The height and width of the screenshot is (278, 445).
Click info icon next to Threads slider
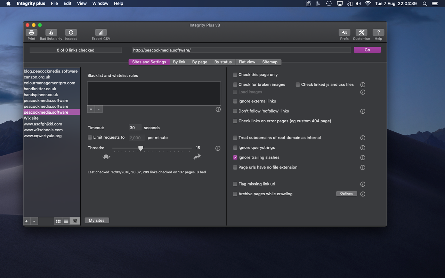click(x=218, y=148)
